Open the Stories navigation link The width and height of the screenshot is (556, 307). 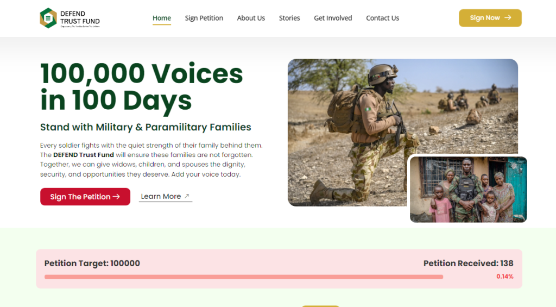(289, 18)
